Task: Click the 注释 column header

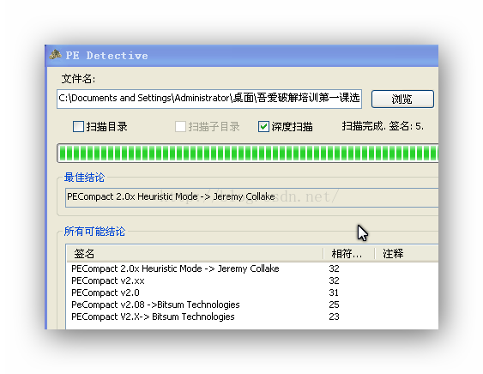Action: coord(407,254)
